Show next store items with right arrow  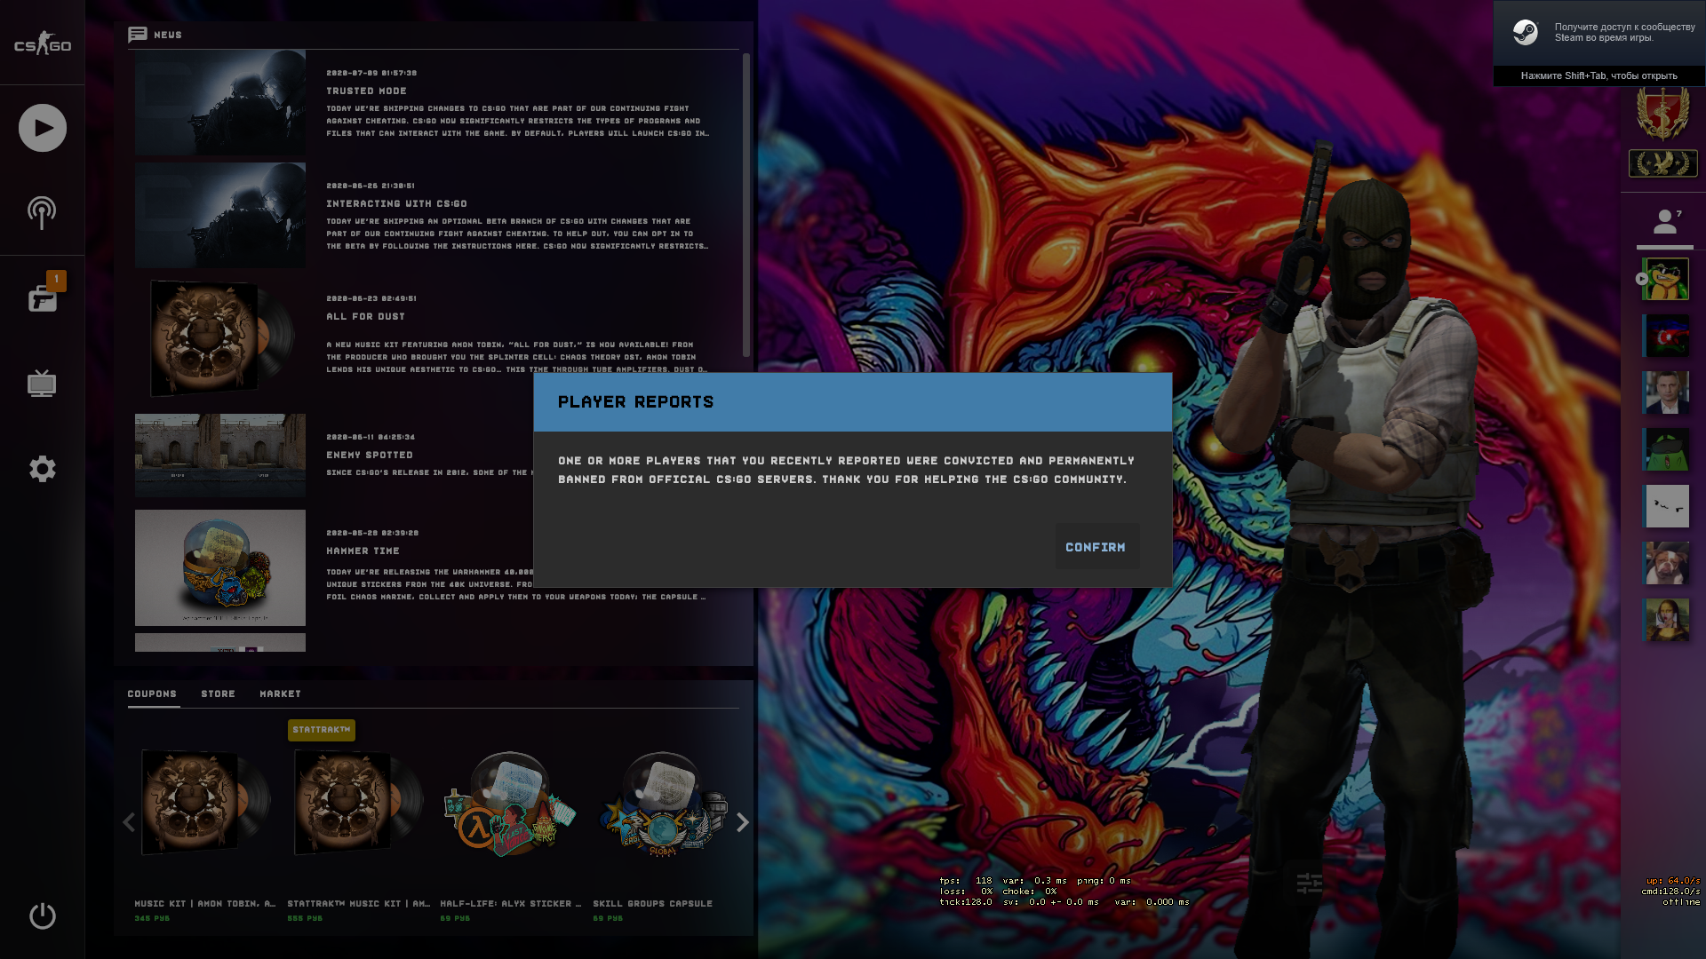point(743,822)
